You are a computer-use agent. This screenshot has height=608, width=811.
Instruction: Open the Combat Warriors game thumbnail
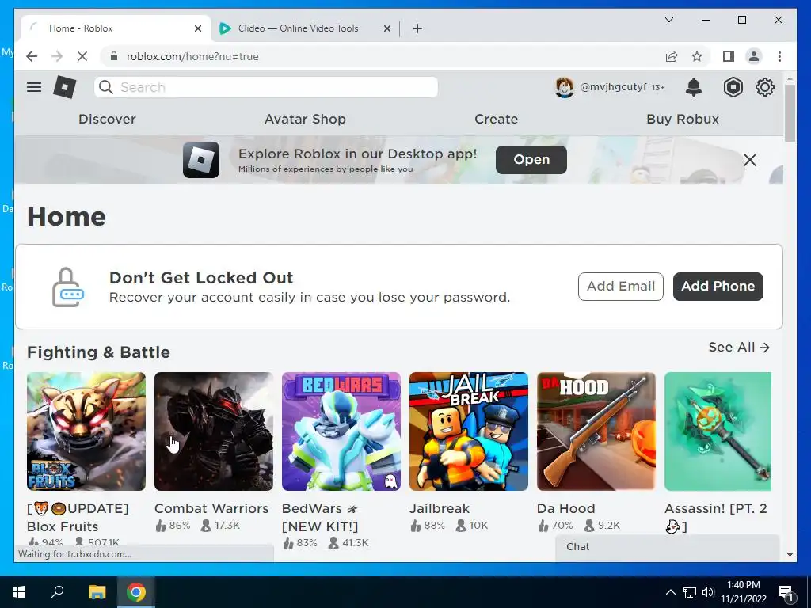[x=214, y=431]
